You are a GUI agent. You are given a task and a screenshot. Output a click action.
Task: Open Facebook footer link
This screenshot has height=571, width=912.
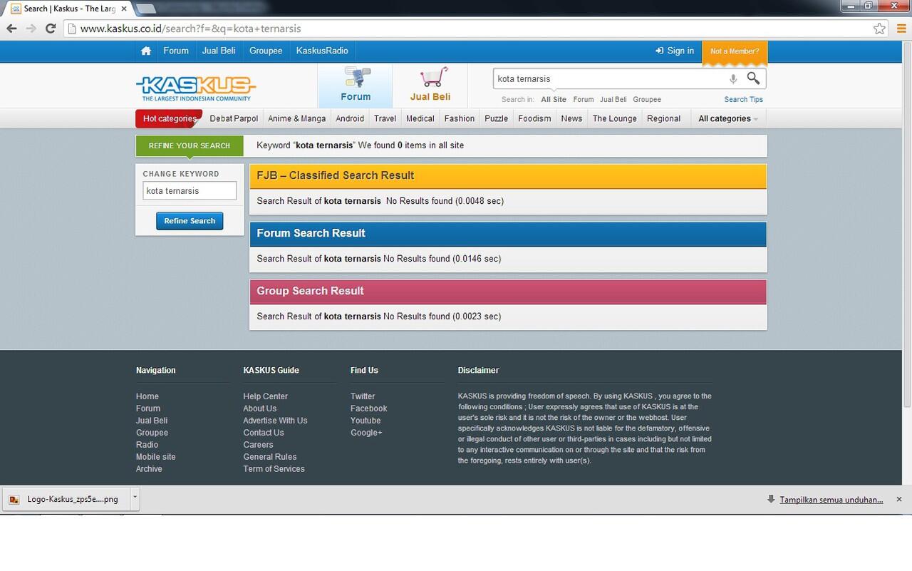tap(369, 408)
